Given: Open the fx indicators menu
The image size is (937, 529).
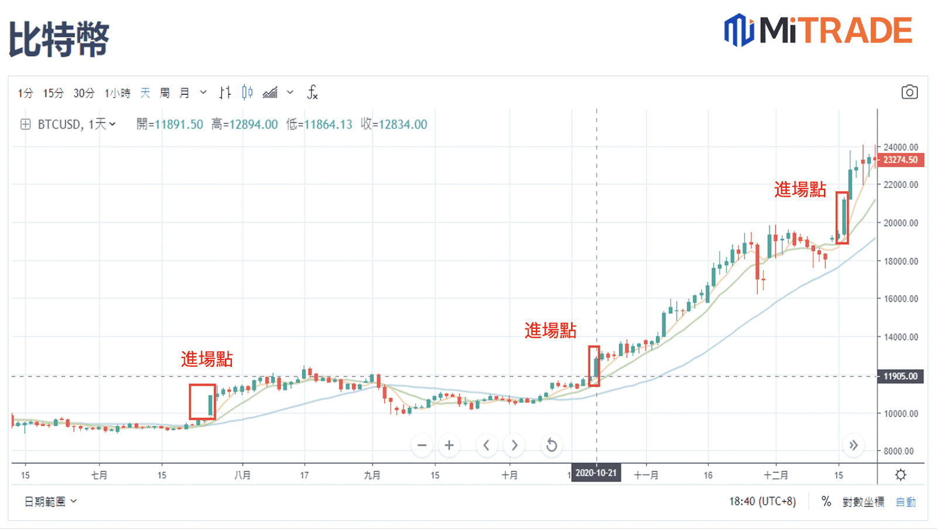Looking at the screenshot, I should 312,92.
